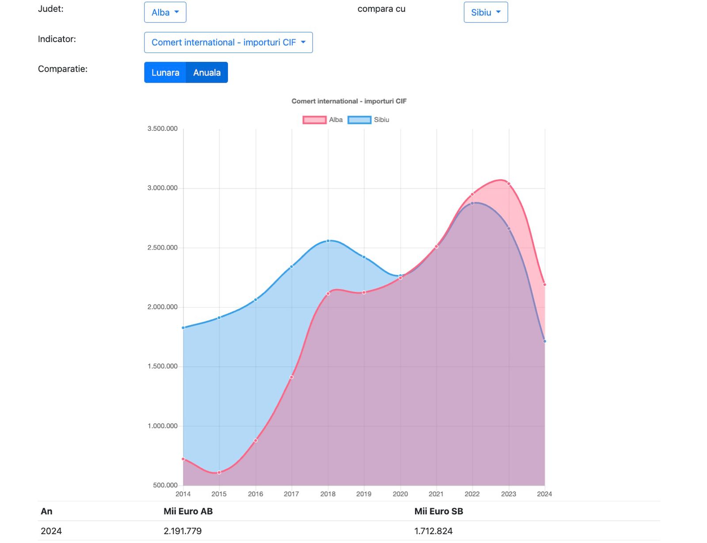Switch to Lunara comparison
This screenshot has width=707, height=543.
[165, 72]
